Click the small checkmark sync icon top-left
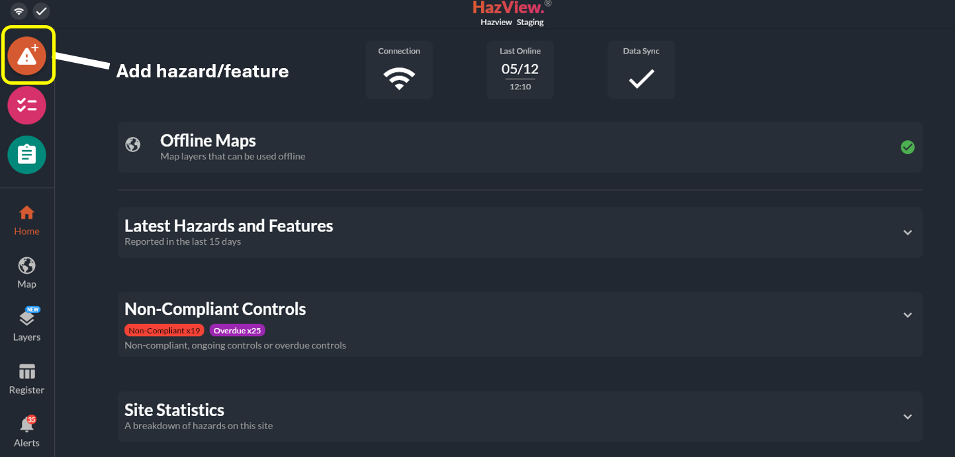Screen dimensions: 955x457 tap(42, 11)
